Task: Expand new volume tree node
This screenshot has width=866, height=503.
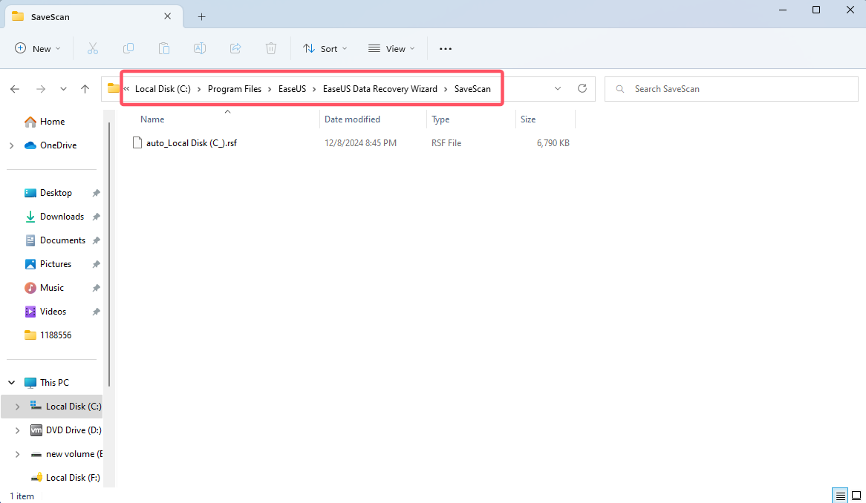Action: (18, 454)
